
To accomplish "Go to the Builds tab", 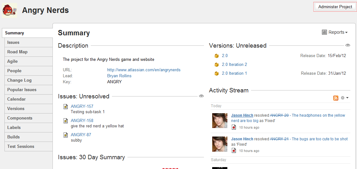I will [28, 137].
